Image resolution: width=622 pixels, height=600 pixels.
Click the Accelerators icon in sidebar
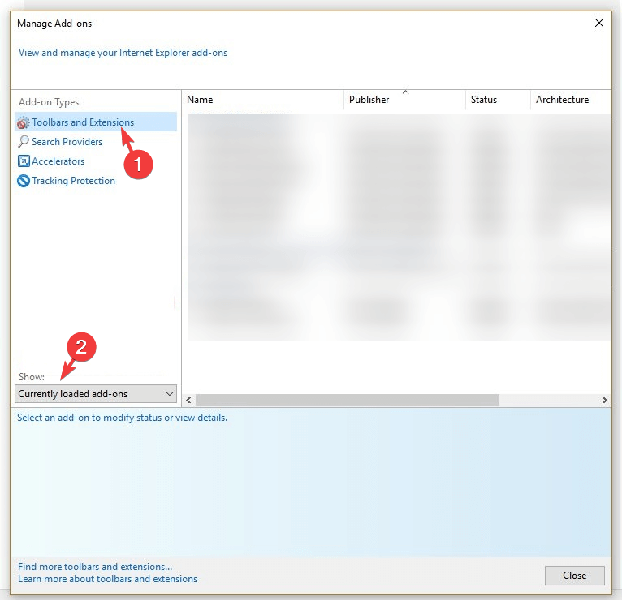pos(24,161)
